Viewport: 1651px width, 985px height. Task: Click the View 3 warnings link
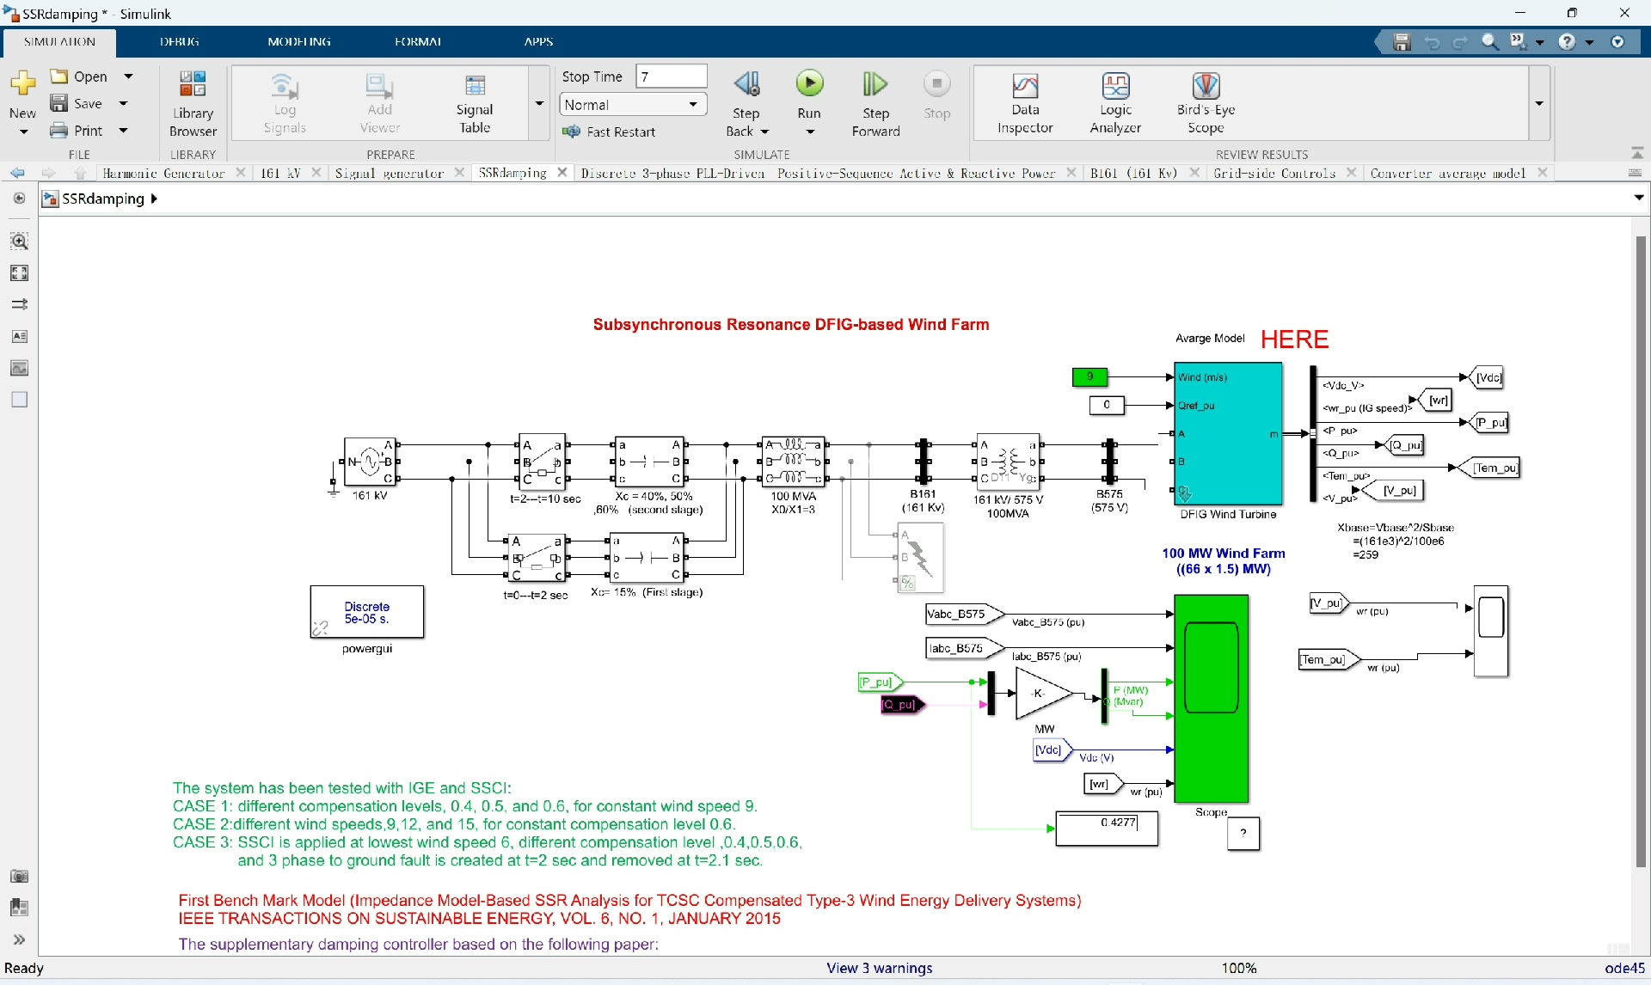pyautogui.click(x=880, y=968)
